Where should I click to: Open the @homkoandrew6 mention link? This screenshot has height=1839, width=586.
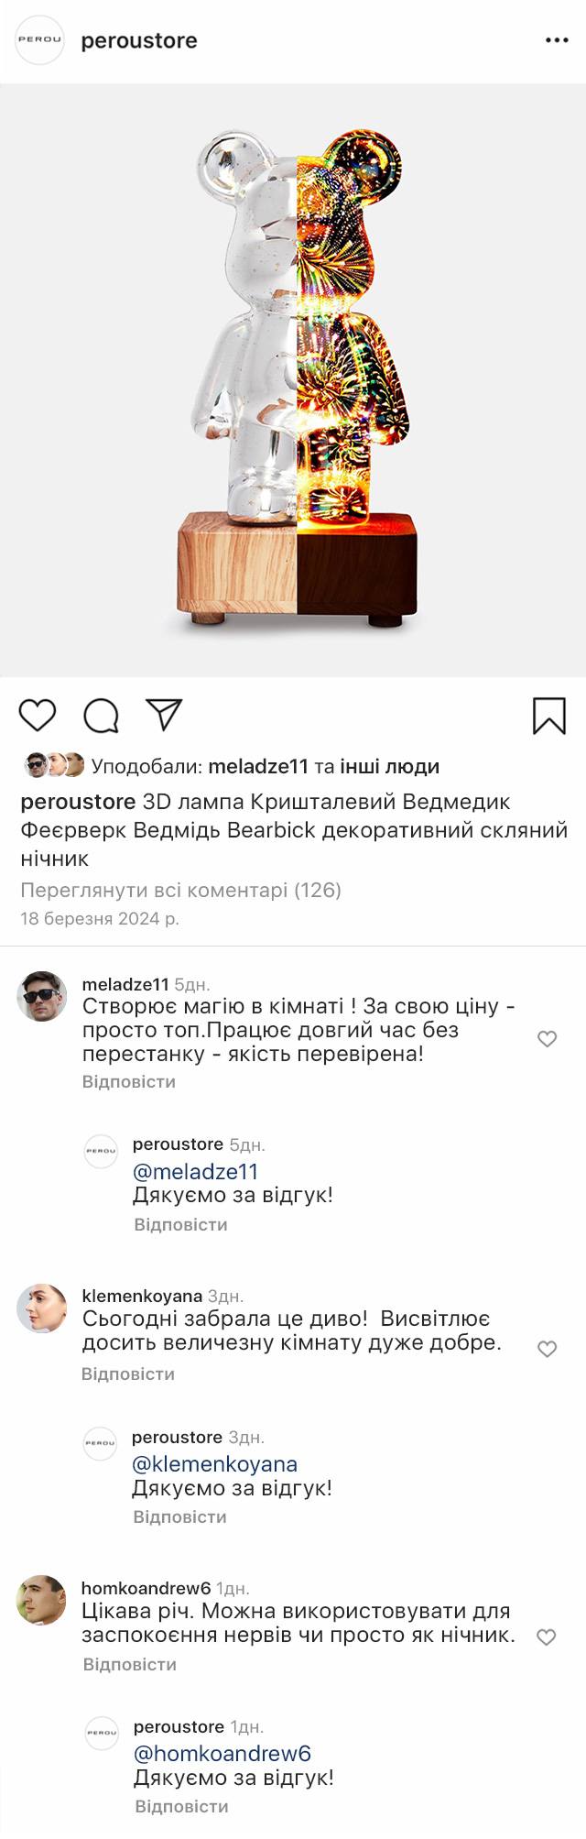click(222, 1753)
